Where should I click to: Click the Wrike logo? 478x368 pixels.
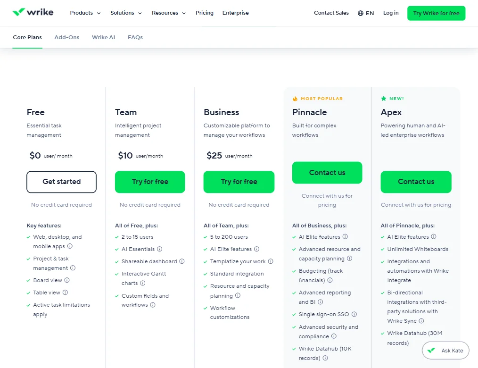pos(33,12)
